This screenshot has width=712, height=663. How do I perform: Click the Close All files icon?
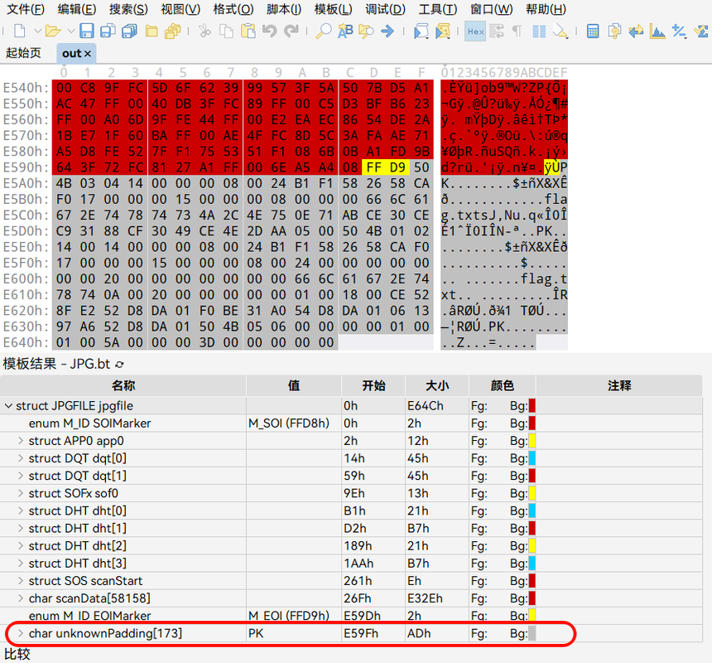pos(173,31)
